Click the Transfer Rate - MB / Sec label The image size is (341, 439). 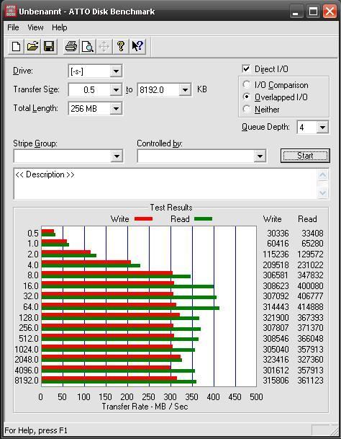pyautogui.click(x=145, y=407)
